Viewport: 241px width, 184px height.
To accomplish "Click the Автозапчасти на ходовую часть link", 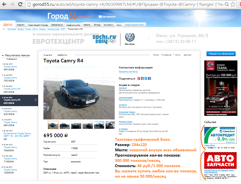I will coord(219,171).
